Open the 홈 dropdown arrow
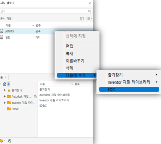The image size is (161, 144). click(x=6, y=77)
